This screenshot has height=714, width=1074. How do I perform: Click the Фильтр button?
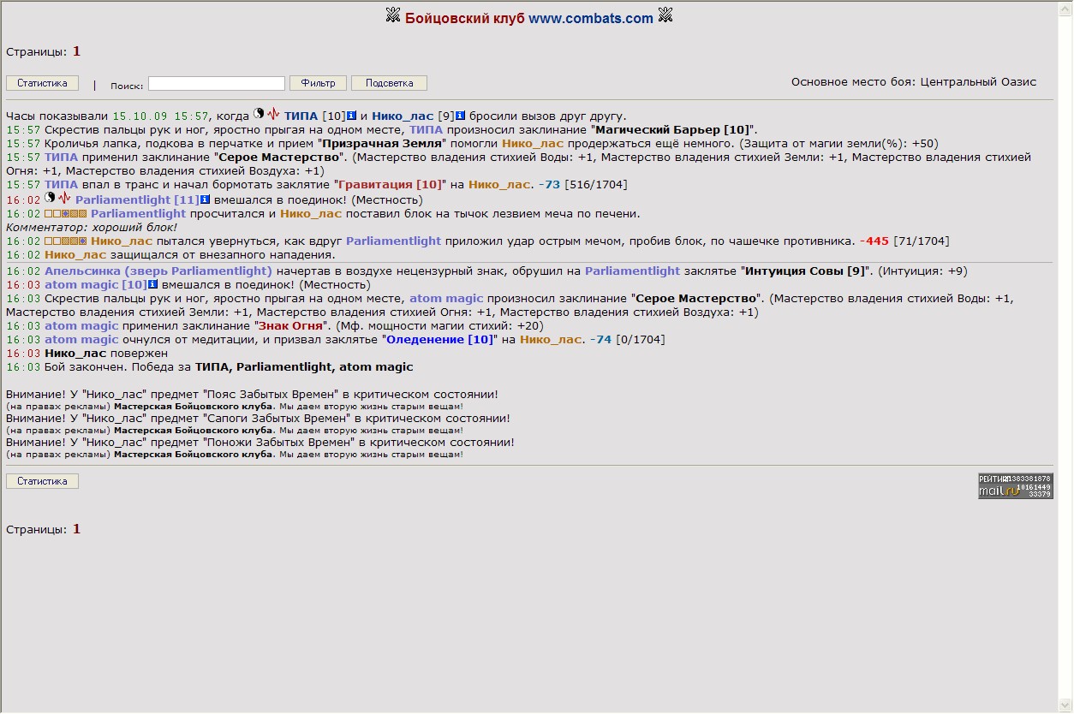[318, 83]
